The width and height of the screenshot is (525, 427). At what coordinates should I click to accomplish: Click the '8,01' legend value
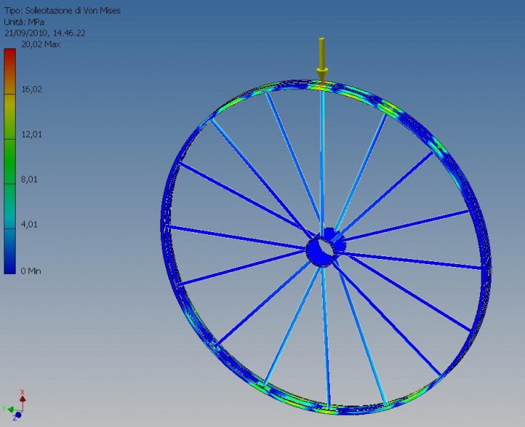[29, 179]
